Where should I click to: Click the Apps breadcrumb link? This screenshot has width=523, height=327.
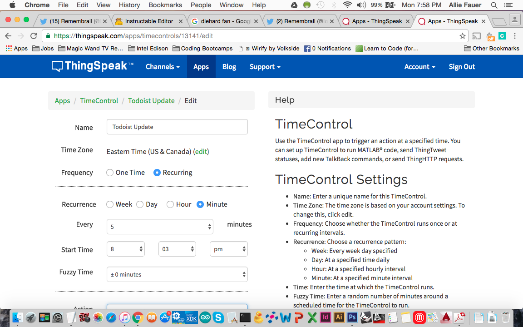click(62, 101)
